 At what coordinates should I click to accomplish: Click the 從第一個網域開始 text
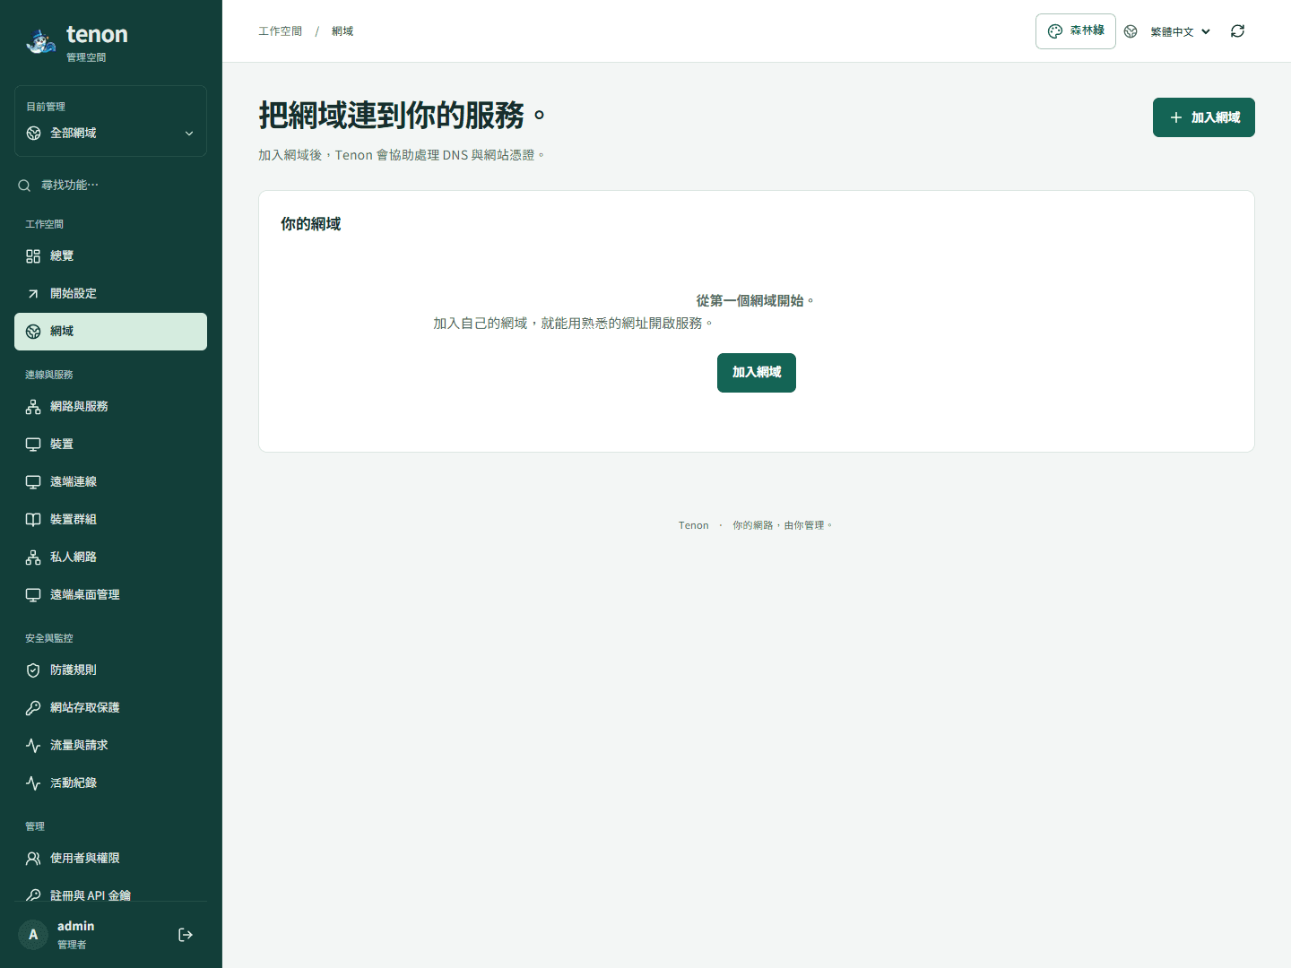[756, 301]
